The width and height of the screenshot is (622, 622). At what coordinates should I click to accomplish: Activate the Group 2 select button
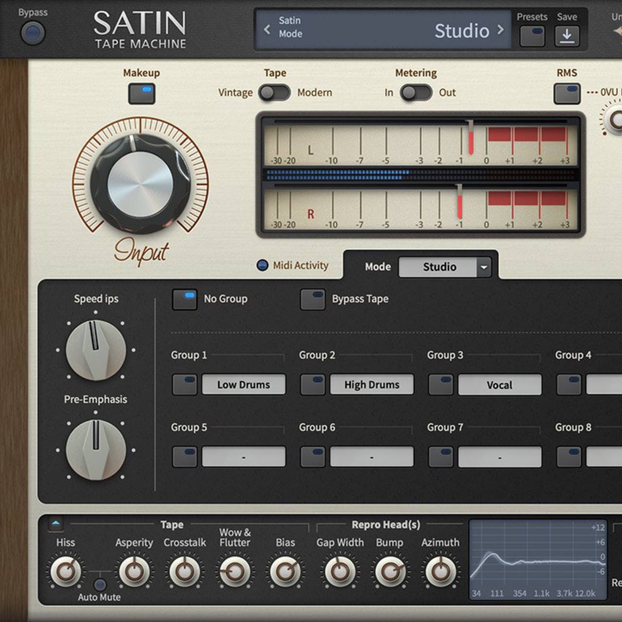312,384
